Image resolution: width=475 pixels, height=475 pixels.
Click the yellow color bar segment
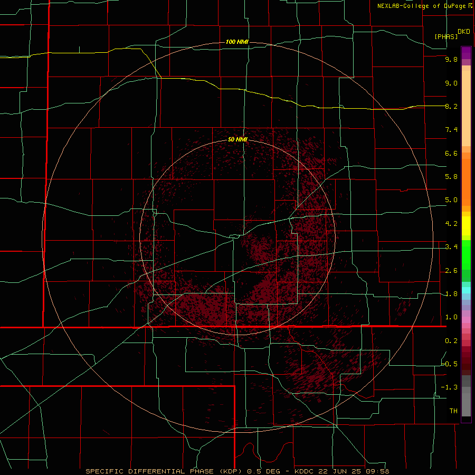(466, 226)
